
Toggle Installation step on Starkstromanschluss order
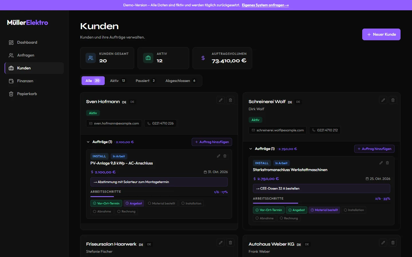tap(354, 210)
